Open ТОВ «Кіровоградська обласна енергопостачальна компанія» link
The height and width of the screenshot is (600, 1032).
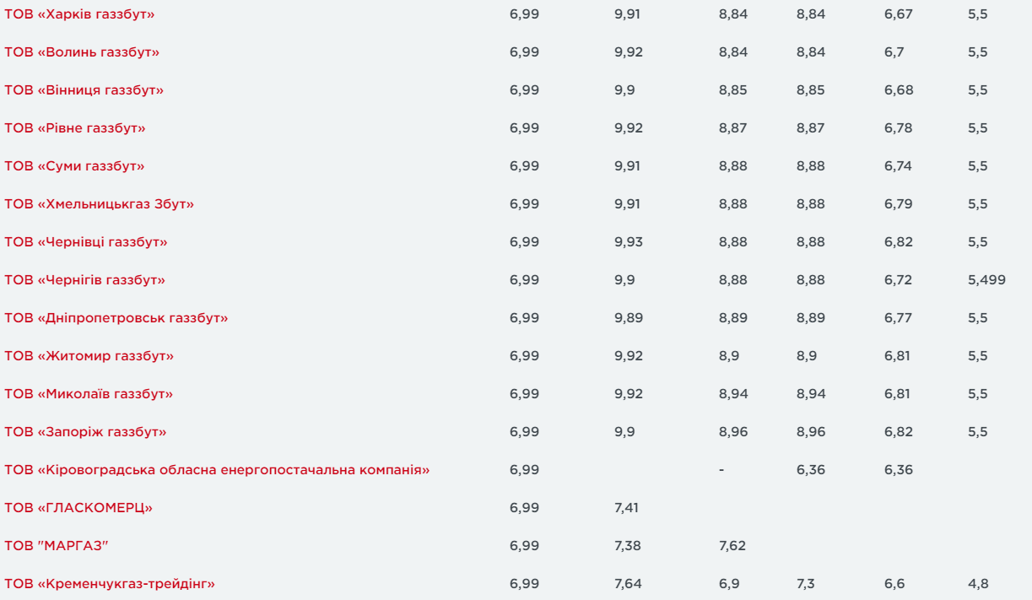coord(217,470)
